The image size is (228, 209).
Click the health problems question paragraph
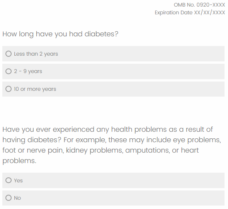tap(112, 145)
